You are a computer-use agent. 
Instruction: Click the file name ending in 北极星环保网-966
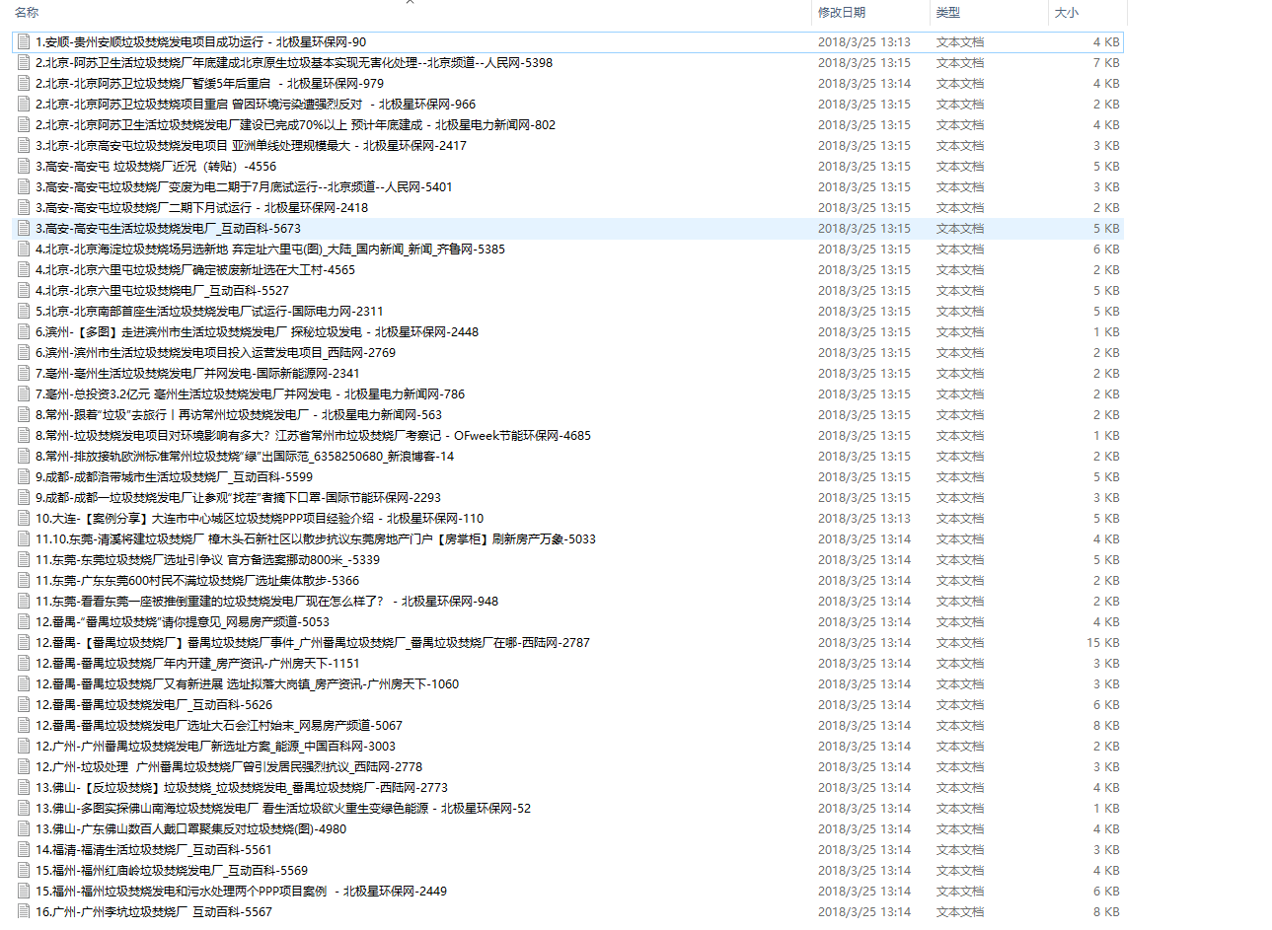tap(256, 104)
